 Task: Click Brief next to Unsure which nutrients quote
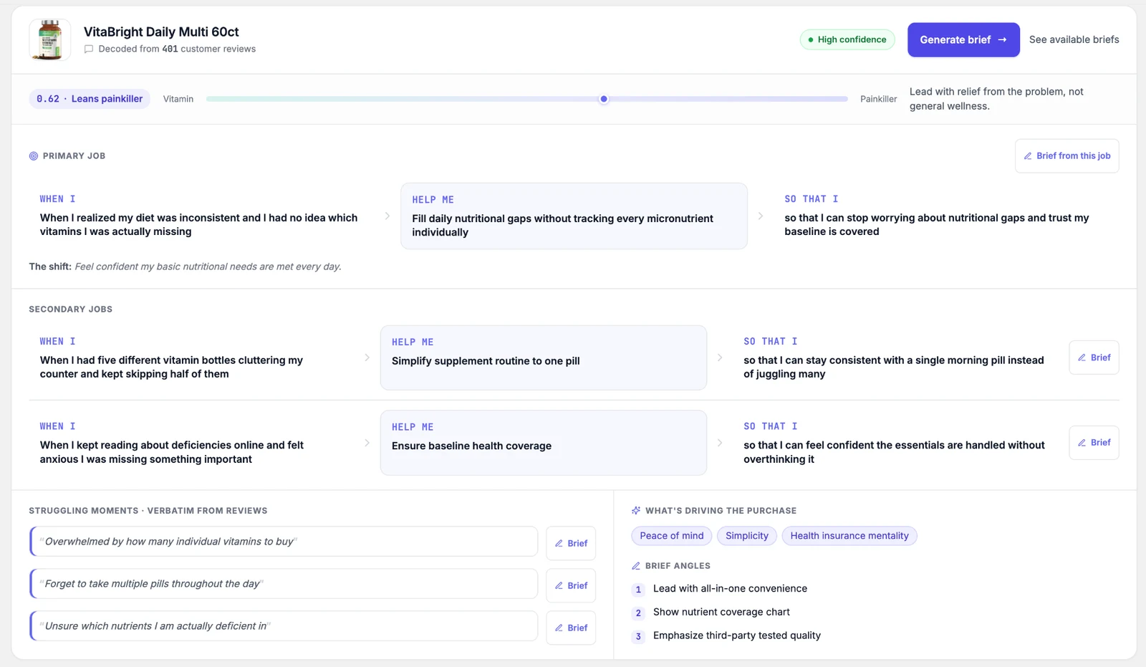click(571, 628)
